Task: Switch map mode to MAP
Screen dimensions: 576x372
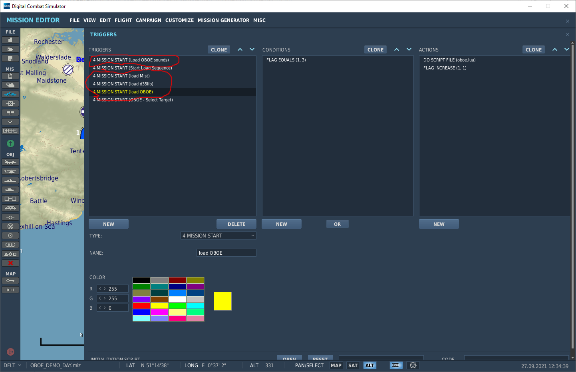Action: [336, 365]
